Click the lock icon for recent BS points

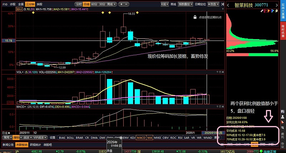click(x=195, y=17)
